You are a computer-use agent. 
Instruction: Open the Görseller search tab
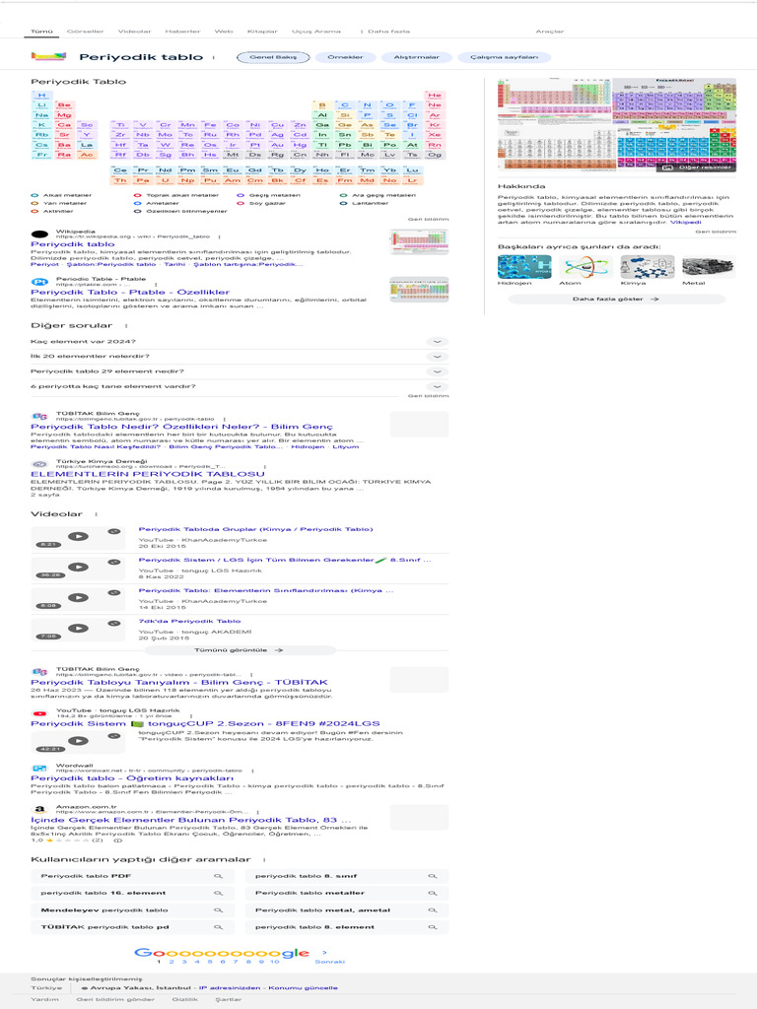[85, 31]
